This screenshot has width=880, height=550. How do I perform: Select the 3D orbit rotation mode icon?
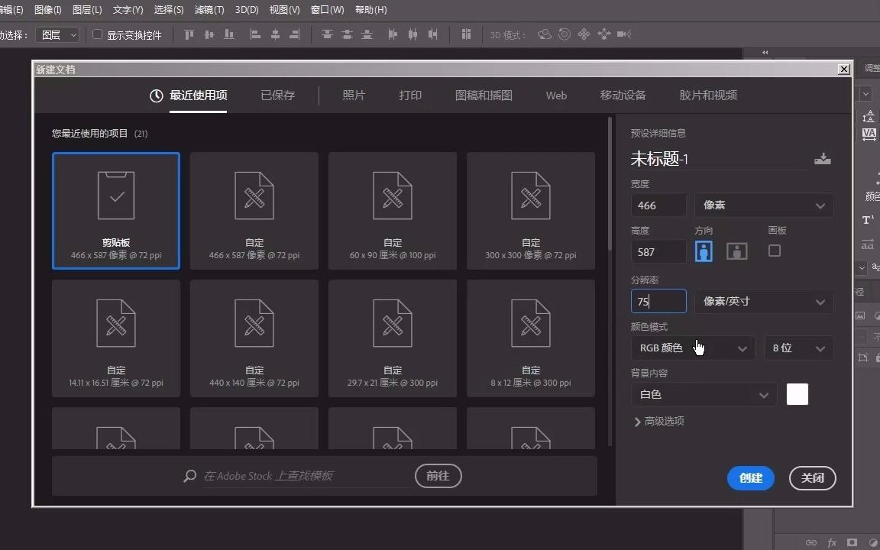click(545, 34)
